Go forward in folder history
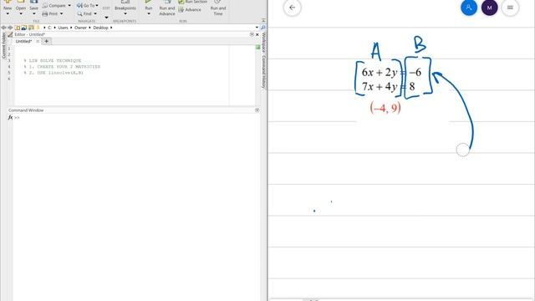Screen dimensions: 535x301 [x=10, y=28]
